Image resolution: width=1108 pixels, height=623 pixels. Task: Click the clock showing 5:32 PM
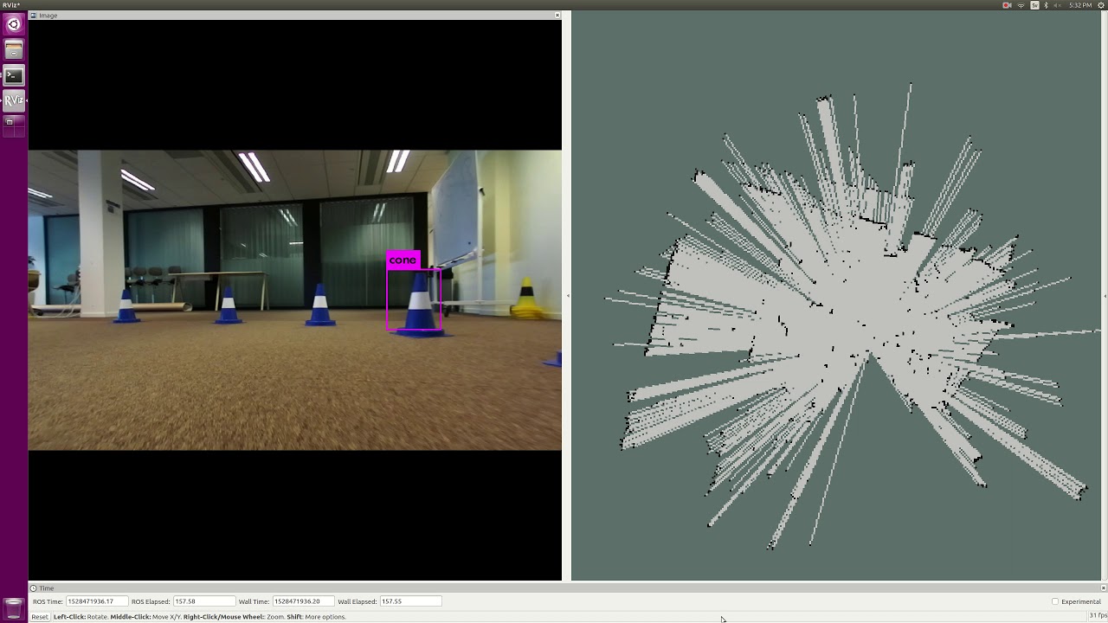[x=1079, y=5]
